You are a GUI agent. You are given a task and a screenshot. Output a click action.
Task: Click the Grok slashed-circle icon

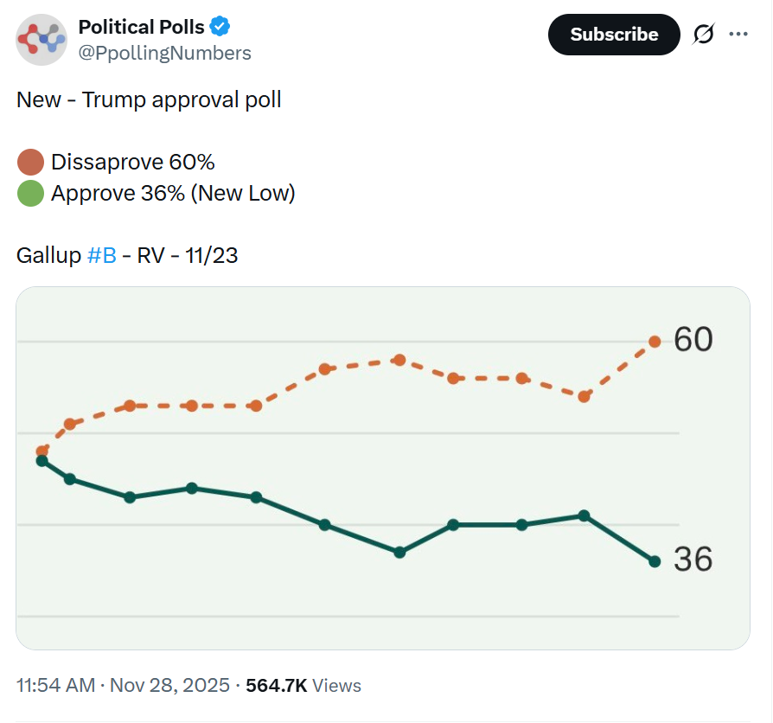[704, 35]
